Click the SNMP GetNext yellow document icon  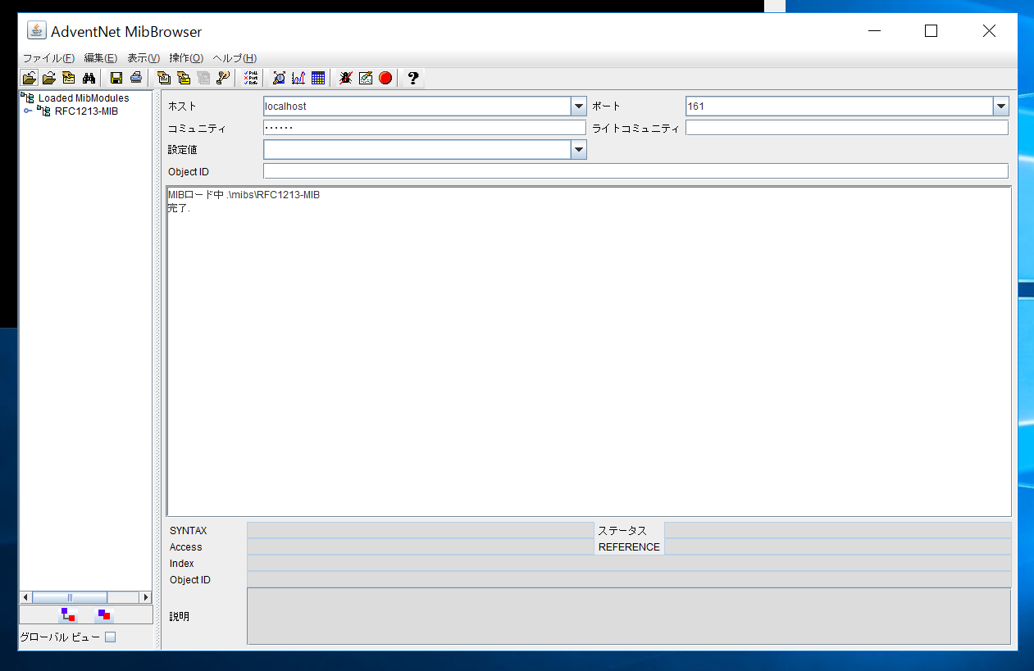[184, 78]
